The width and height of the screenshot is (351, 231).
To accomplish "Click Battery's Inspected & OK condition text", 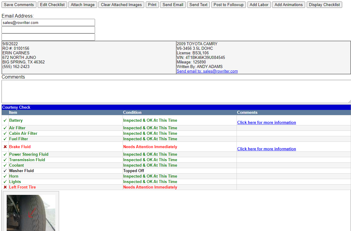I will pos(150,121).
